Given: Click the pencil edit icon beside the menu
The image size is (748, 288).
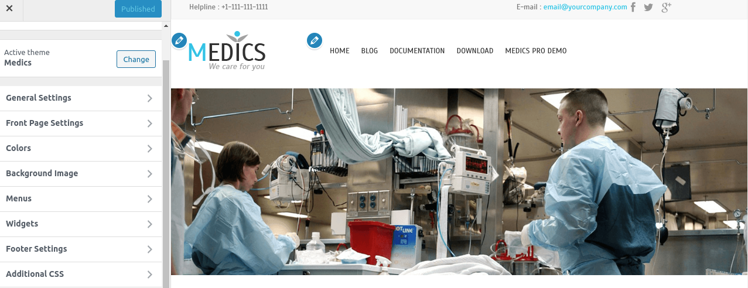Looking at the screenshot, I should point(315,41).
